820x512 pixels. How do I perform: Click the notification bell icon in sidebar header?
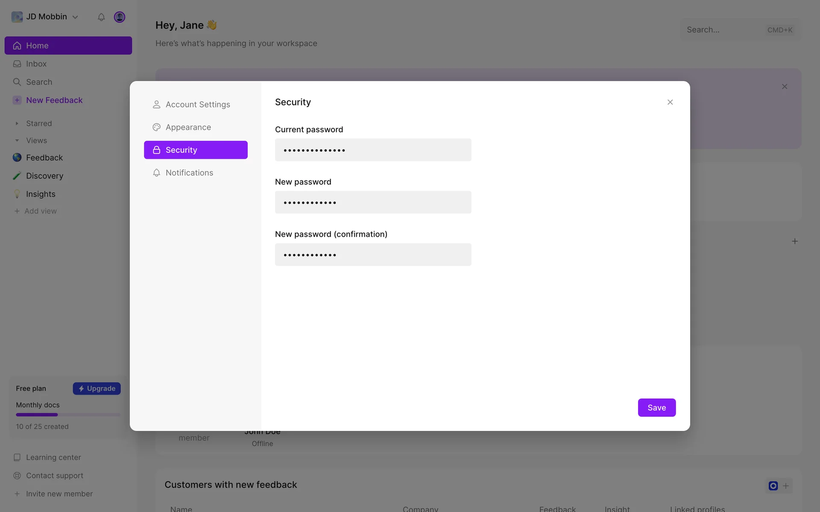click(101, 17)
